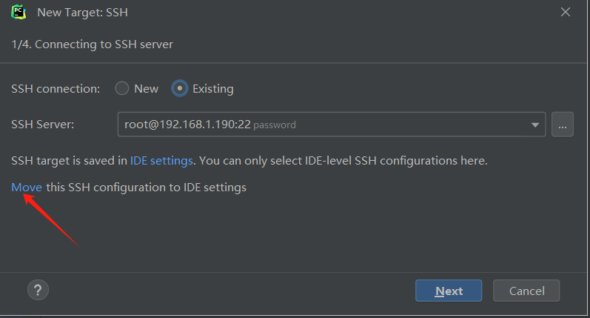
Task: Open the IDE settings link
Action: (x=161, y=160)
